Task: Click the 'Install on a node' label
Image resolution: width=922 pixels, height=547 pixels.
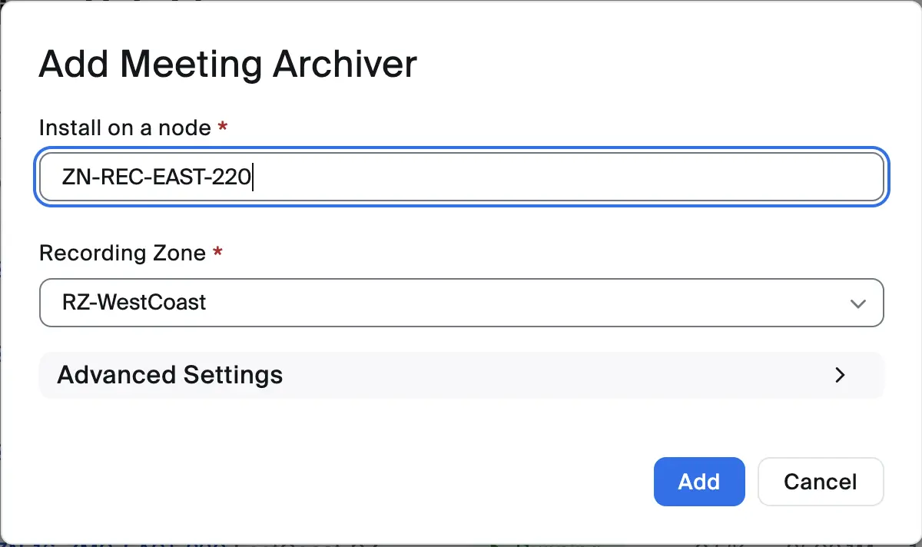Action: (124, 128)
